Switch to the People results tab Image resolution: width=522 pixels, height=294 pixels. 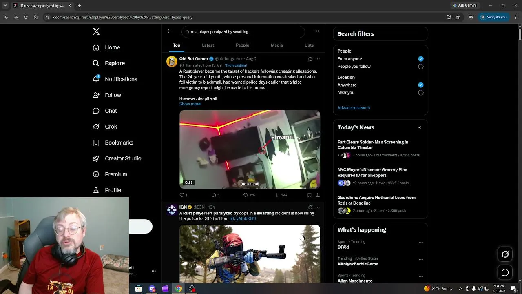pos(242,45)
